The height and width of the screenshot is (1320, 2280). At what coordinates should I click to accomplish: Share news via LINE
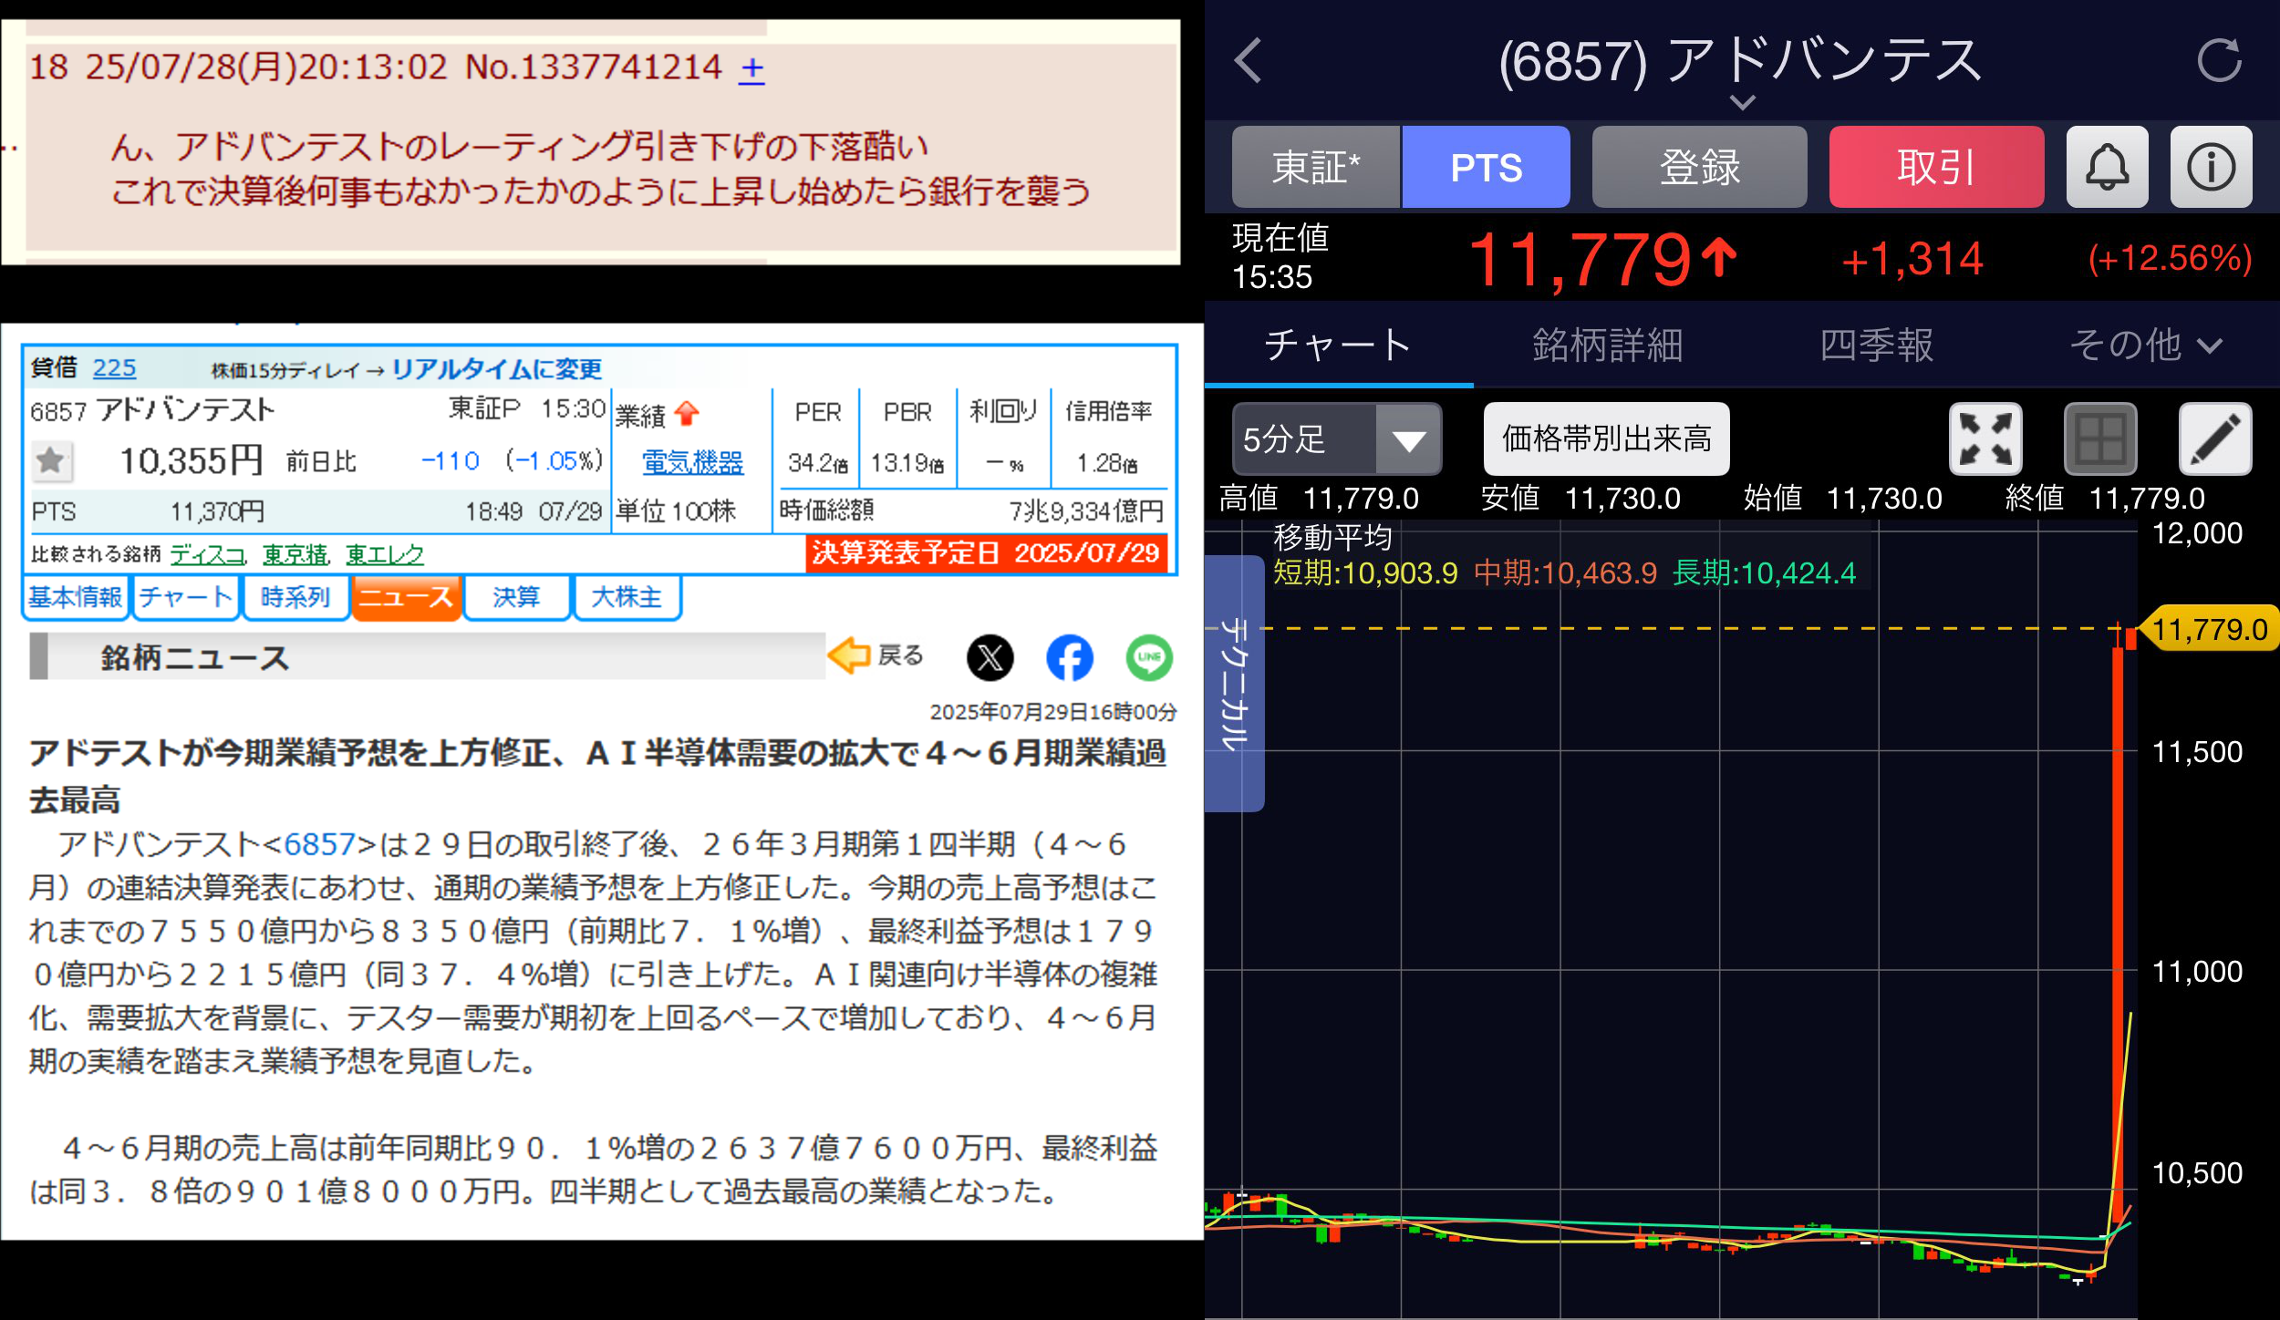pos(1148,656)
